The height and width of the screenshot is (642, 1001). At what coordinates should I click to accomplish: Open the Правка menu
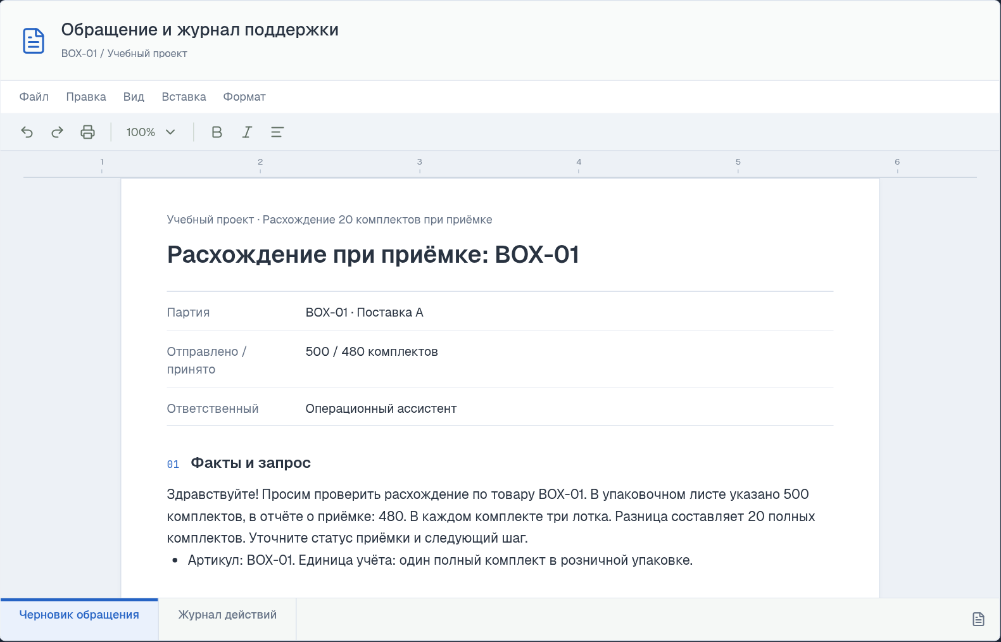(x=86, y=97)
